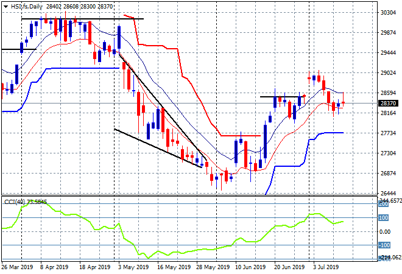The image size is (402, 274).
Task: Click CCI level label 200
Action: point(384,205)
